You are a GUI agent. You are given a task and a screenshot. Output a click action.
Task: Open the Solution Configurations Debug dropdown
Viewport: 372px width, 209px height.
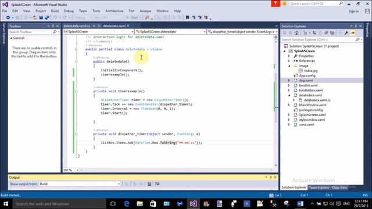coord(83,17)
